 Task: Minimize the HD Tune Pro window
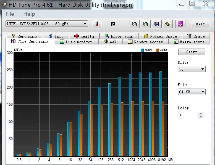pyautogui.click(x=182, y=3)
